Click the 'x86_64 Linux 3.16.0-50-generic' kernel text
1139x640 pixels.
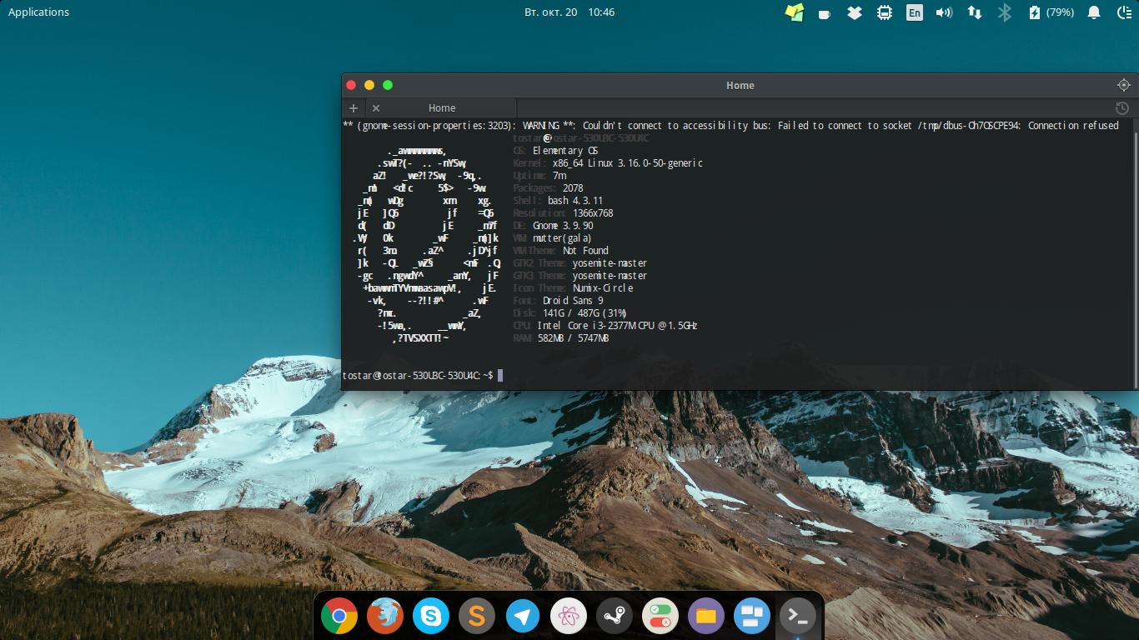pyautogui.click(x=628, y=163)
